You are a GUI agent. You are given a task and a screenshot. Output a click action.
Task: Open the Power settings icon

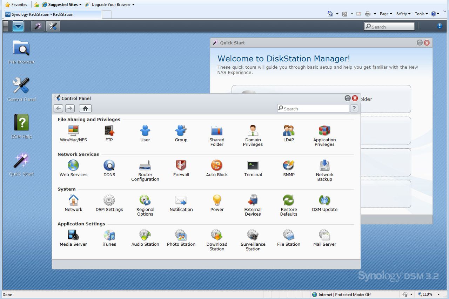pos(217,203)
